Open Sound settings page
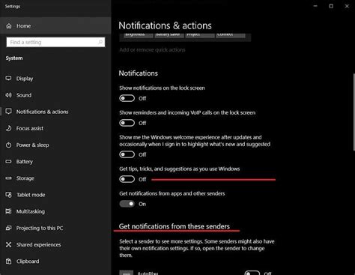The image size is (355, 275). coord(55,95)
